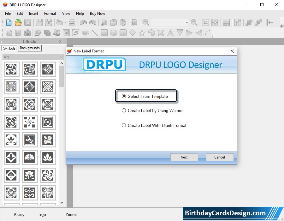Open the zoom level combo box

170,22
